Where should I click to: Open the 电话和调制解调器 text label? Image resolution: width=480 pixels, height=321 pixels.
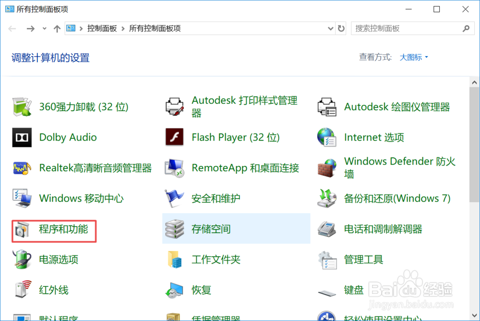coord(383,229)
